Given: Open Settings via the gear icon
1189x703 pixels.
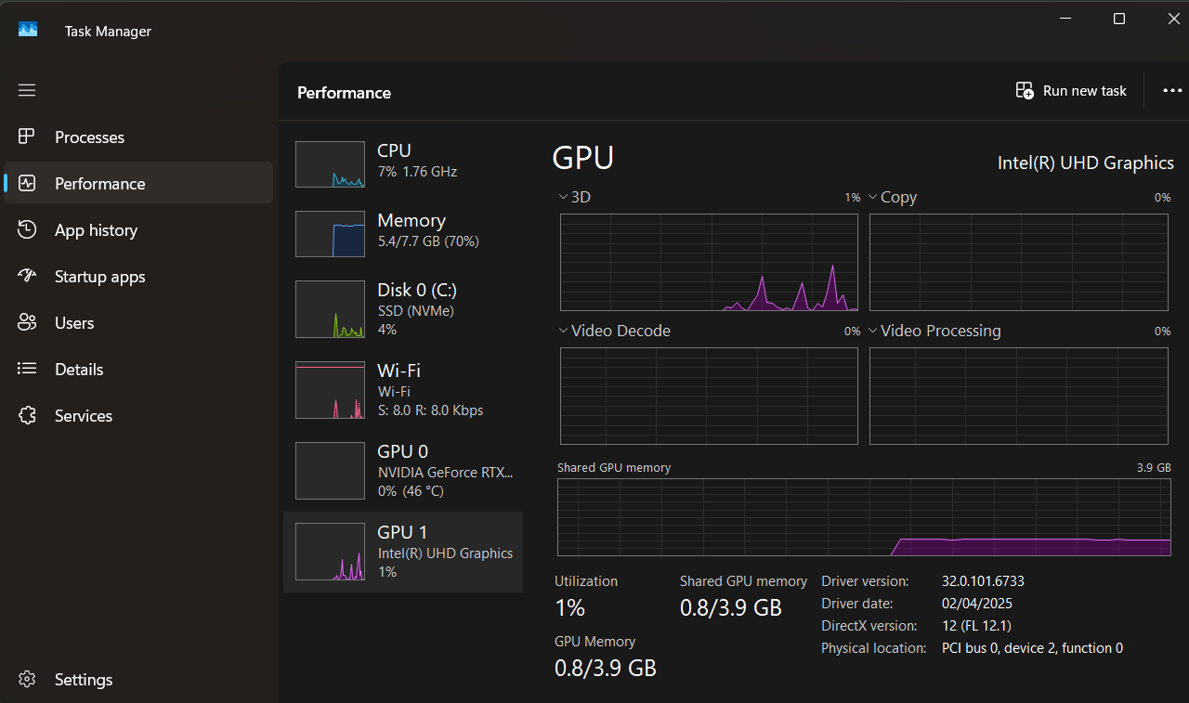Looking at the screenshot, I should click(27, 680).
